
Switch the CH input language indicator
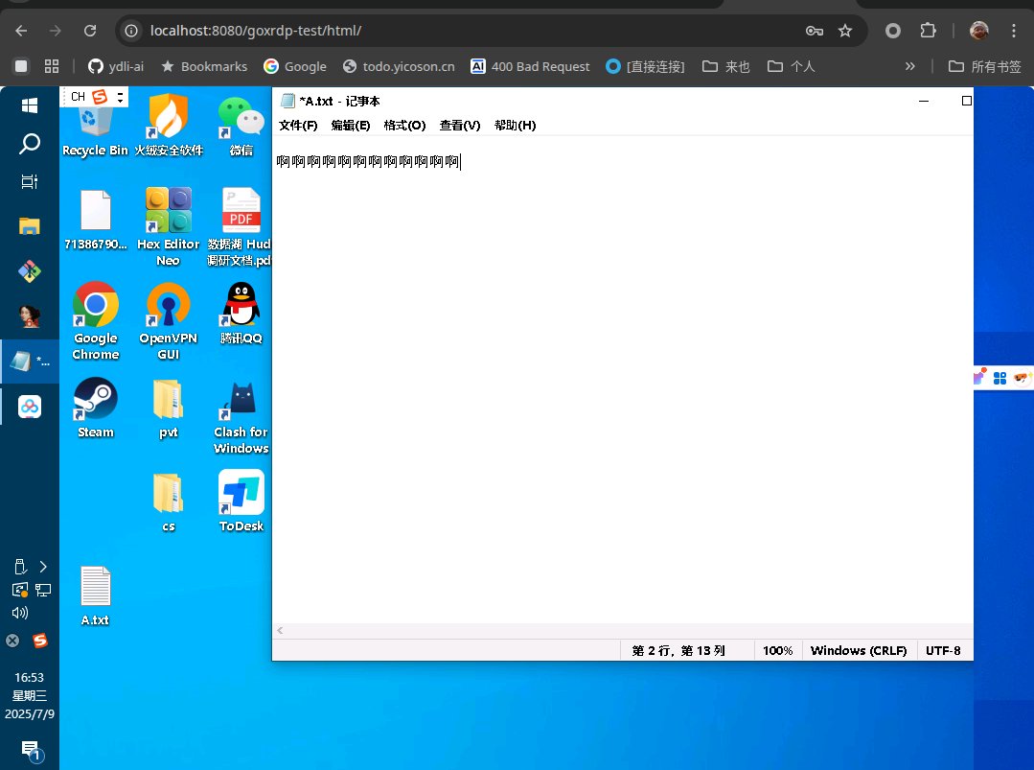[78, 97]
